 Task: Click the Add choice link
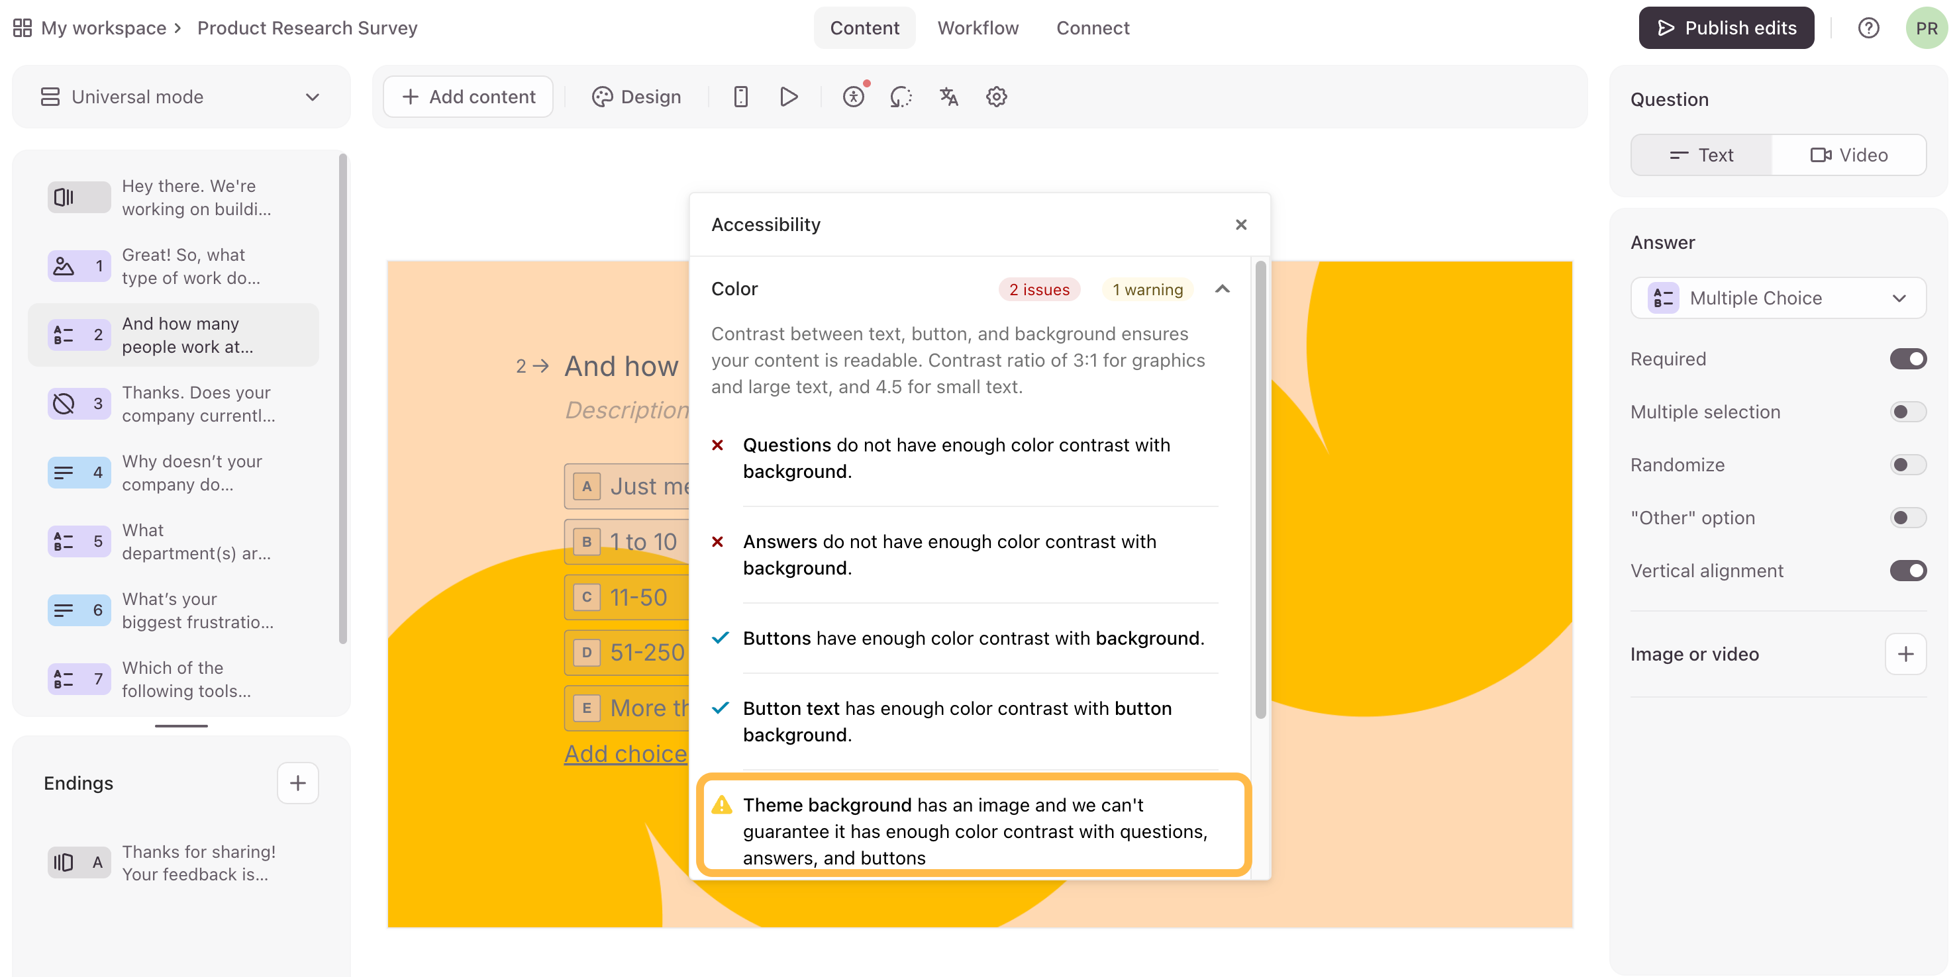pyautogui.click(x=625, y=753)
